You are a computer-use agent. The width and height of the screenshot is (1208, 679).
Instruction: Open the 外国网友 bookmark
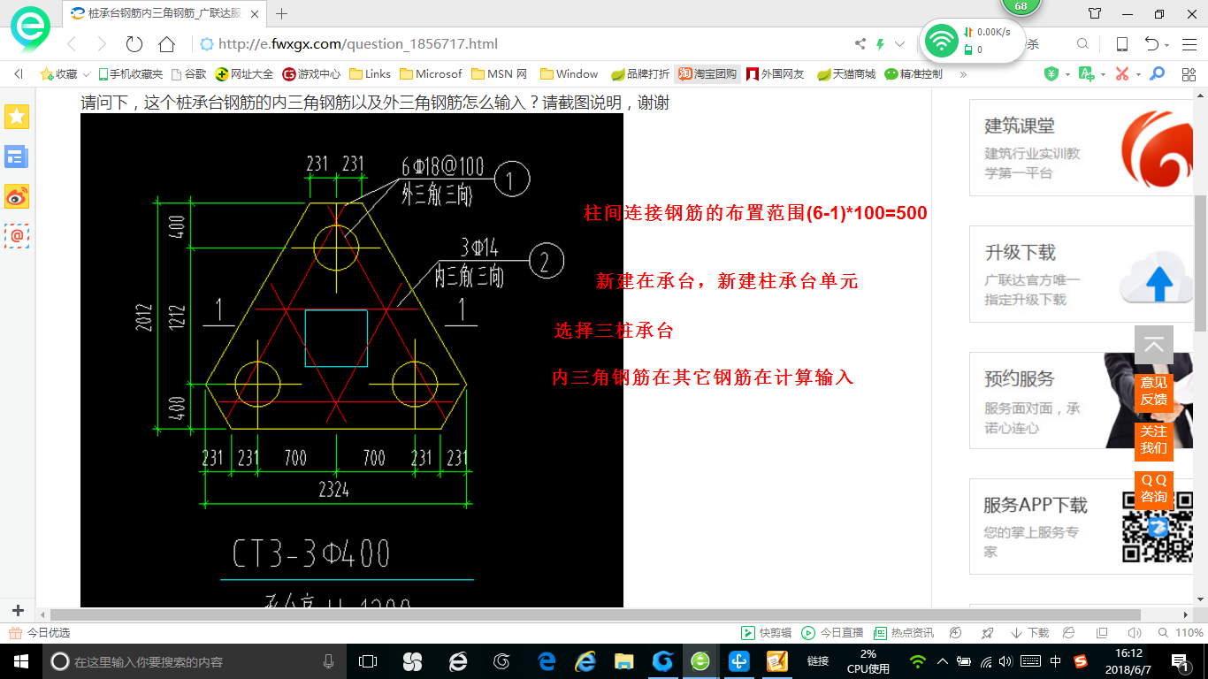776,74
